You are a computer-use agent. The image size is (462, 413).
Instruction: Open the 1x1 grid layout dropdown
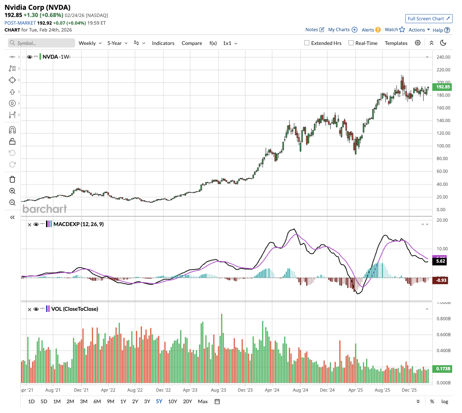click(x=230, y=43)
